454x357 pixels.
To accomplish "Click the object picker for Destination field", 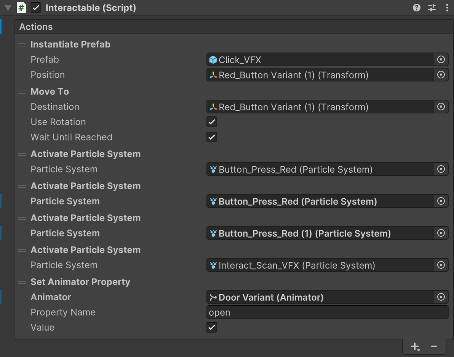I will (441, 107).
